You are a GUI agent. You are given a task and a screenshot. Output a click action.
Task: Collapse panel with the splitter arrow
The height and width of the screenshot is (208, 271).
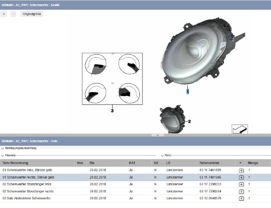coord(158,135)
